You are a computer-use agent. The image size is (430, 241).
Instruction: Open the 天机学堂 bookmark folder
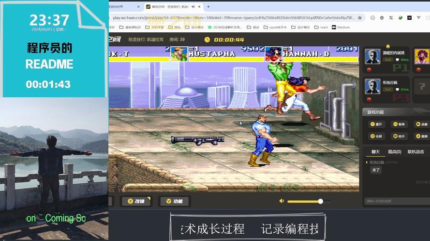154,27
